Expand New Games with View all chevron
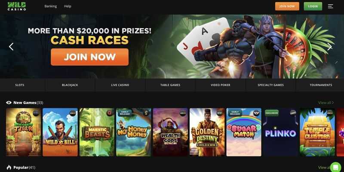The image size is (344, 172). click(x=326, y=102)
